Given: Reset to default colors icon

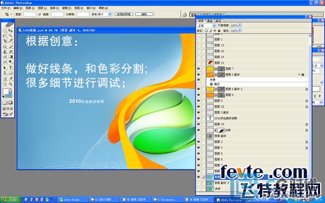Looking at the screenshot, I should 4,96.
